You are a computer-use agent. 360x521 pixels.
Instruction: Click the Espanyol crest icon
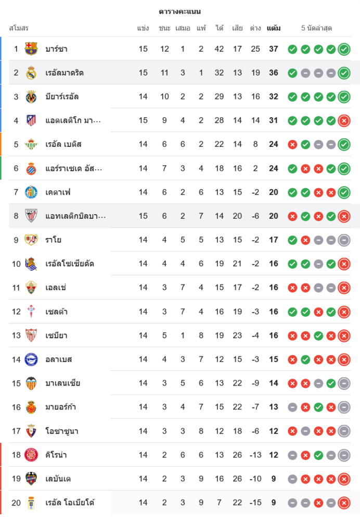[31, 168]
